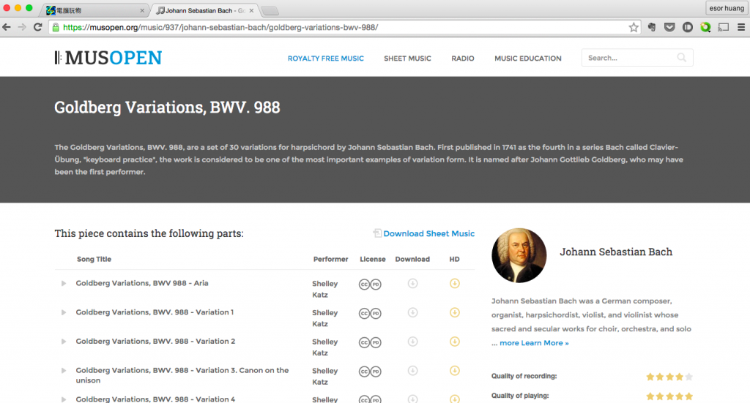
Task: Click the HD column header
Action: click(454, 259)
